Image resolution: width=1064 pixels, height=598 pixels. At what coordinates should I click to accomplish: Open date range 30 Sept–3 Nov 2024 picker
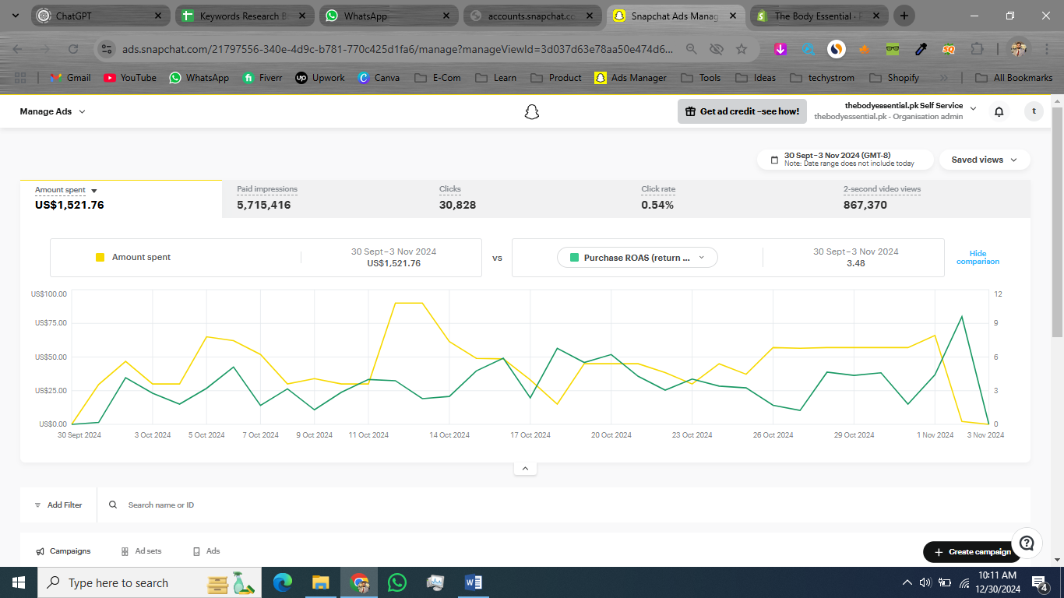845,160
